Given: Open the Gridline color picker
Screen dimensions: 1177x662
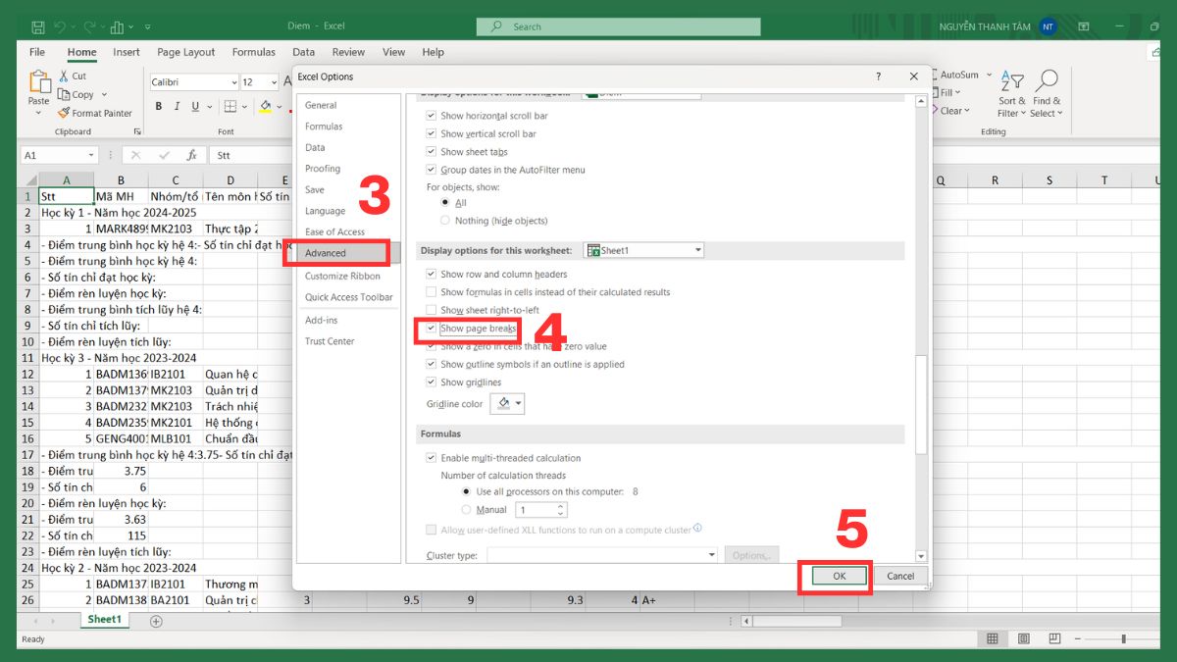Looking at the screenshot, I should (x=506, y=403).
